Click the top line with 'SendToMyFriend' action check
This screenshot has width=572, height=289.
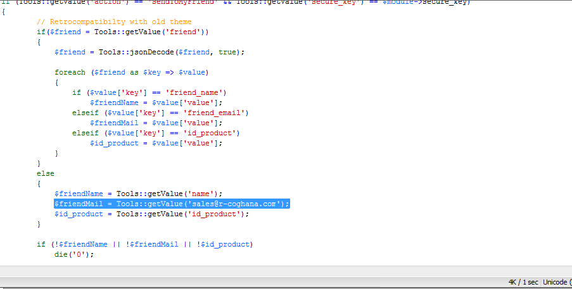click(236, 2)
